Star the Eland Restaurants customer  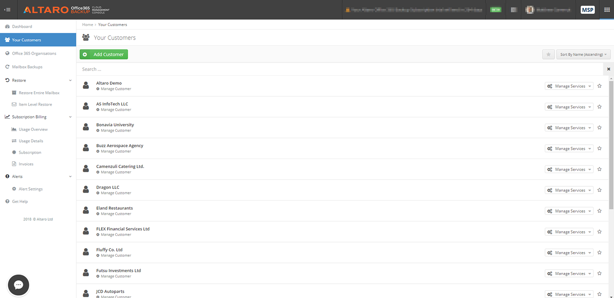click(x=599, y=211)
